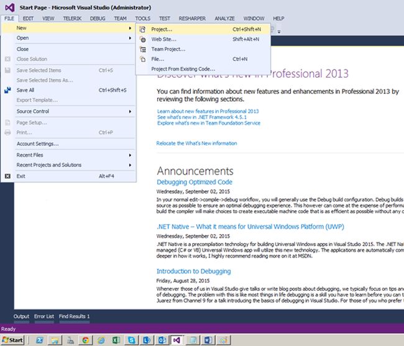This screenshot has height=346, width=404.
Task: Click the Exit icon in File menu
Action: point(7,176)
